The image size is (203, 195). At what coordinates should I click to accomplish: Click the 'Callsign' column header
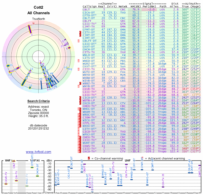click(x=90, y=7)
